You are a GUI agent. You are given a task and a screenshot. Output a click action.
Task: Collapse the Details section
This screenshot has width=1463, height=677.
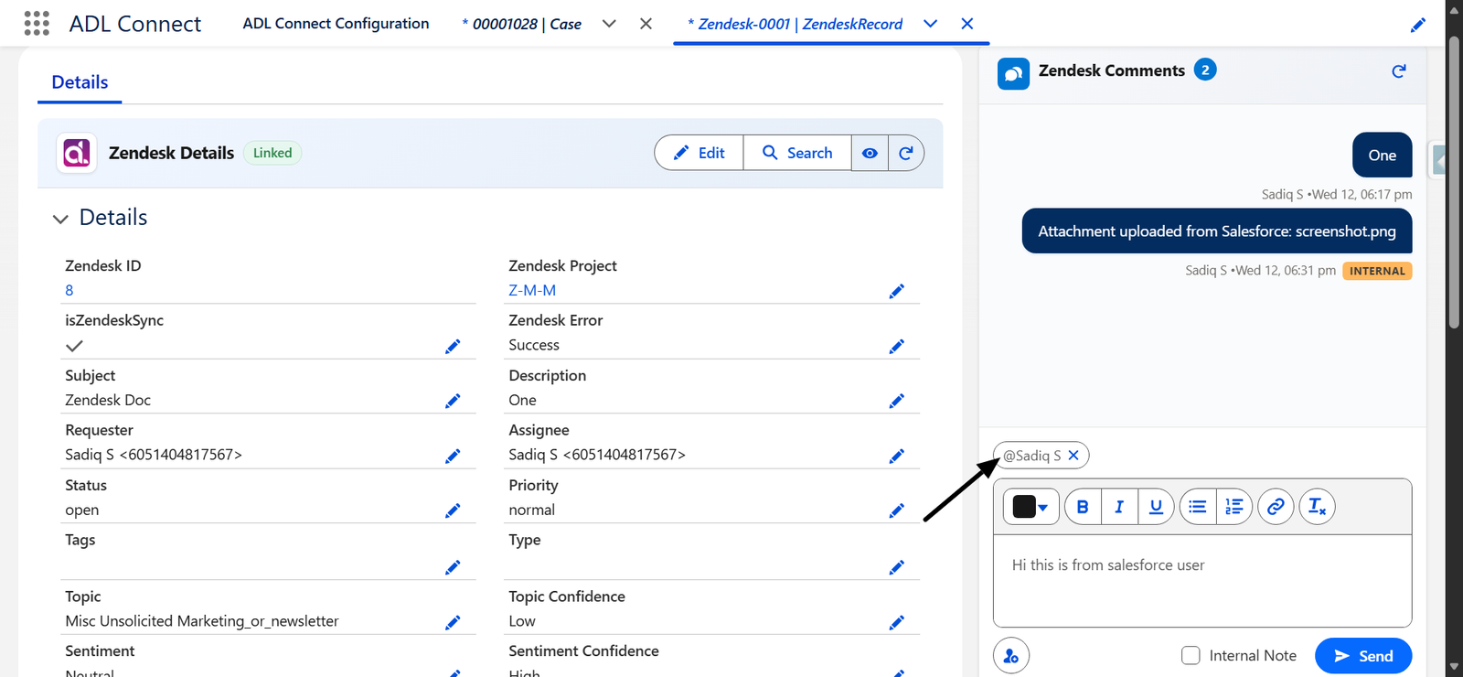(x=60, y=219)
